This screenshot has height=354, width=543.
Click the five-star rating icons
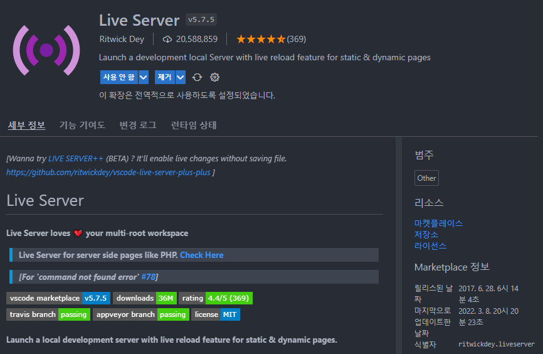(x=261, y=39)
